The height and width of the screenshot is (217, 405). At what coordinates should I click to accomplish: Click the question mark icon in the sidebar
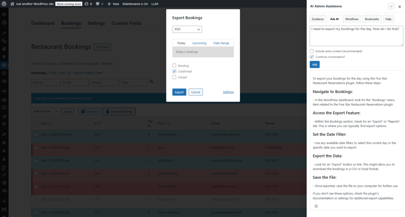(4, 142)
